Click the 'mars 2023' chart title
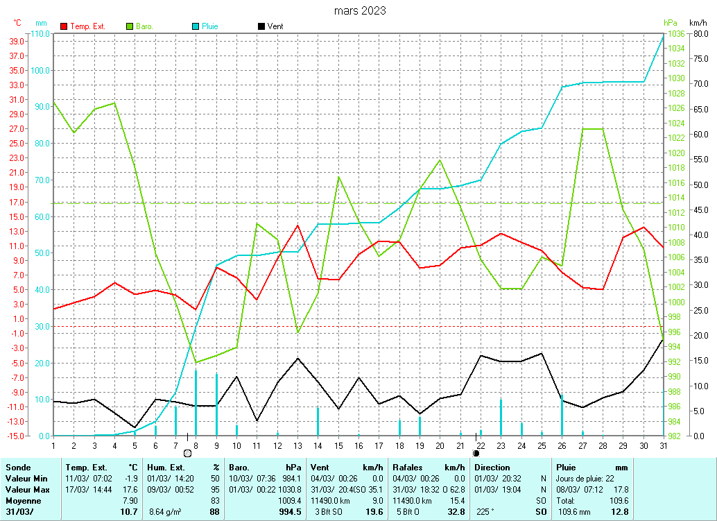The image size is (717, 521). (360, 11)
